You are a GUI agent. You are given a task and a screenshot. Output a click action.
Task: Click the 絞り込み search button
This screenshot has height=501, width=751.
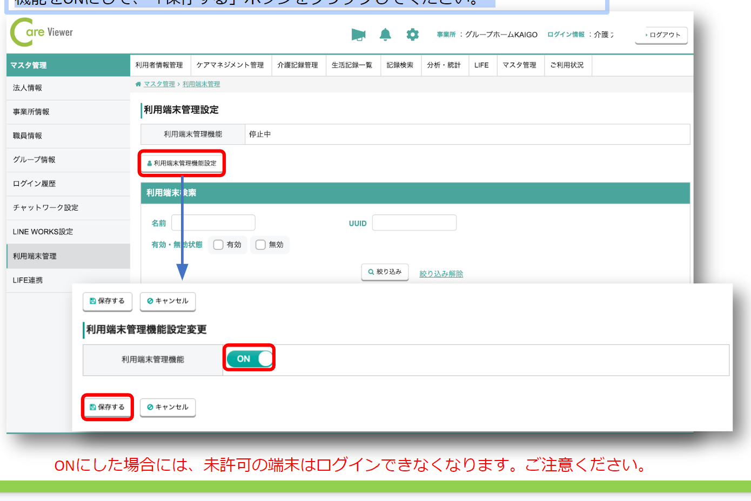(385, 272)
